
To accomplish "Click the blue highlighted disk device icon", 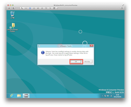I will [x=30, y=8].
